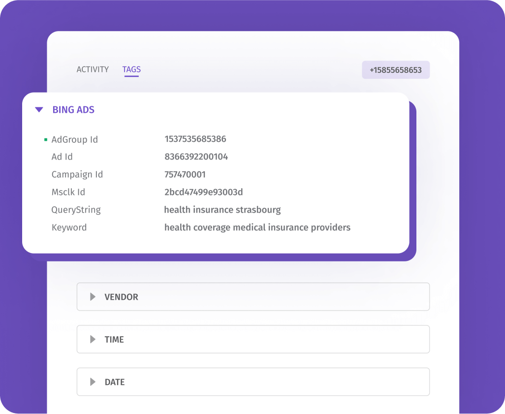
Task: Select Msclk Id value 2bcd47499e93003d
Action: [204, 192]
